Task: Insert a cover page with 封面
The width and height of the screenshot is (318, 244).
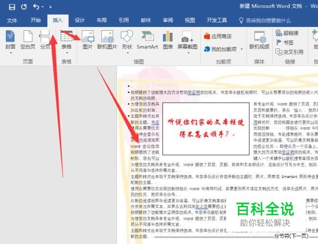Action: click(10, 40)
